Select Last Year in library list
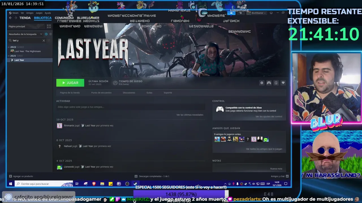This screenshot has width=362, height=203. click(x=30, y=60)
